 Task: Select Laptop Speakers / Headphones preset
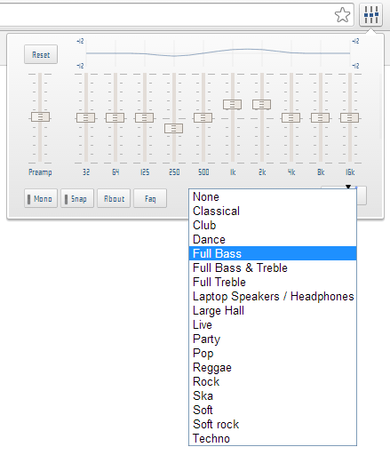click(273, 296)
